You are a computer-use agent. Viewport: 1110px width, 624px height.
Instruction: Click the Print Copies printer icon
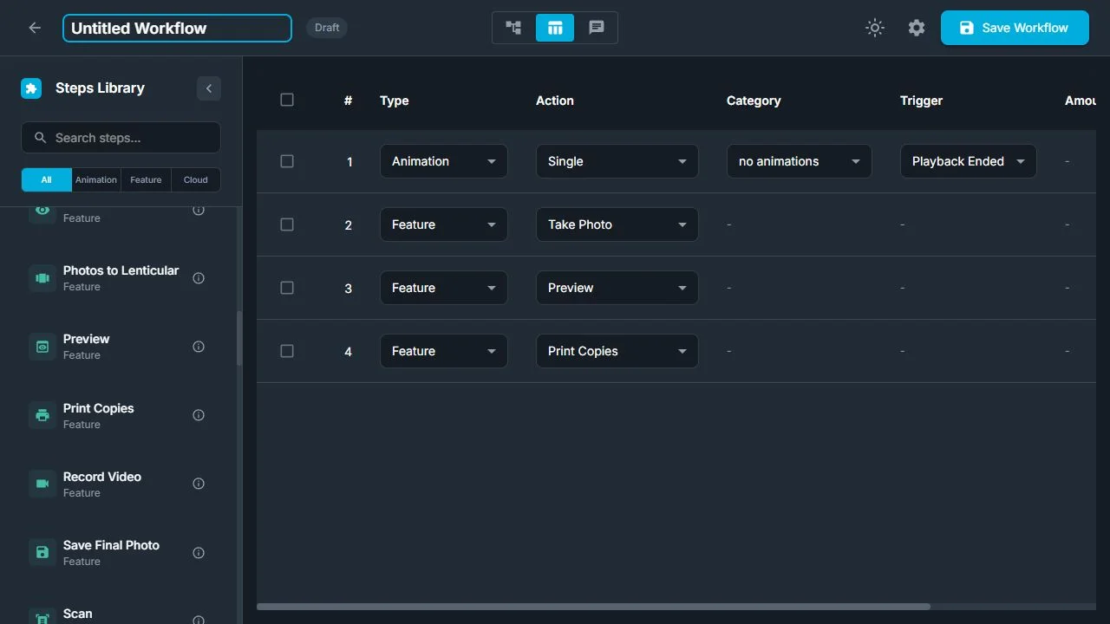pyautogui.click(x=42, y=415)
